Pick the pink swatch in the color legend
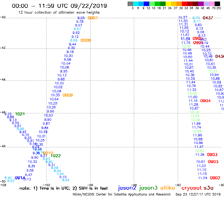 pyautogui.click(x=212, y=4)
